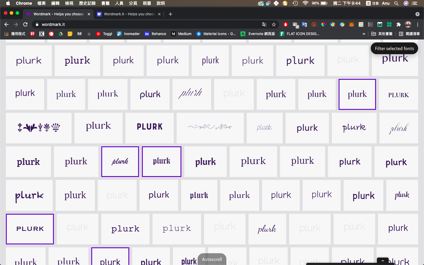Image resolution: width=424 pixels, height=265 pixels.
Task: Open the Extensions puzzle piece menu
Action: [x=399, y=24]
